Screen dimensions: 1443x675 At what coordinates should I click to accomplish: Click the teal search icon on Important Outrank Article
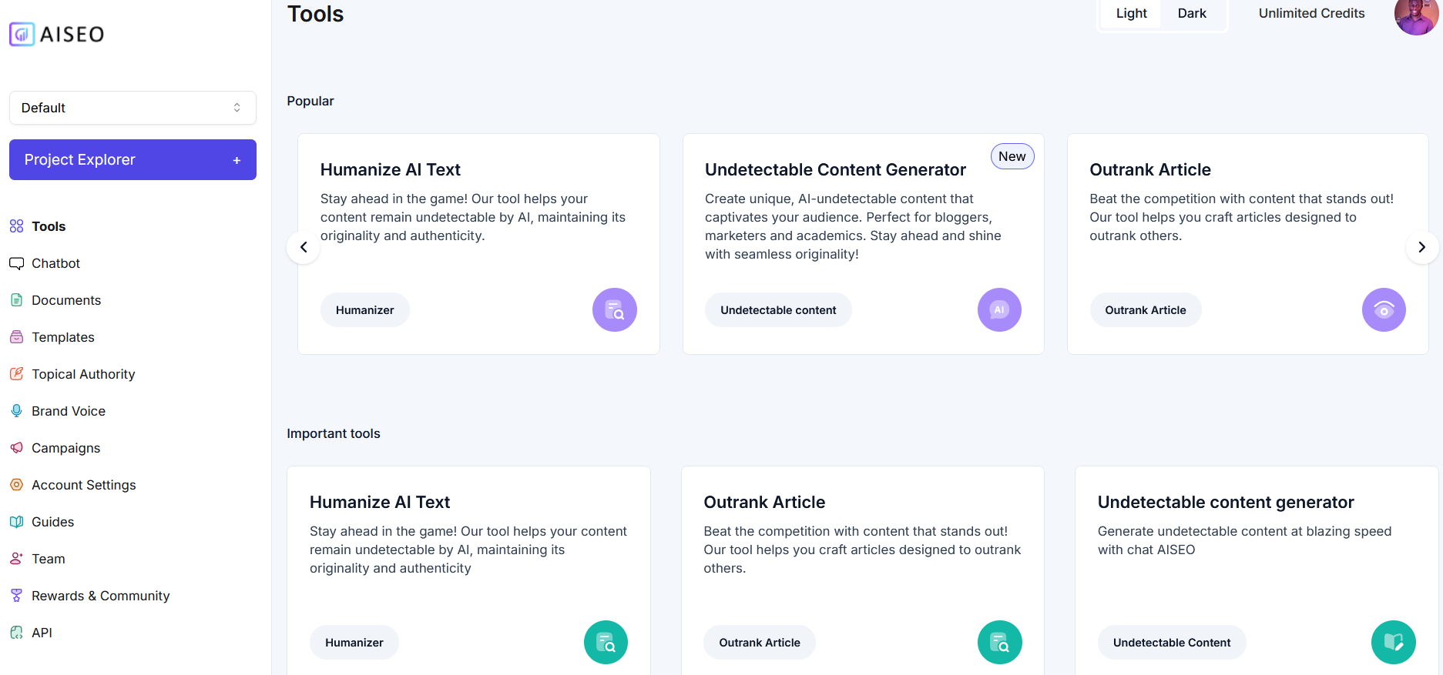point(999,642)
